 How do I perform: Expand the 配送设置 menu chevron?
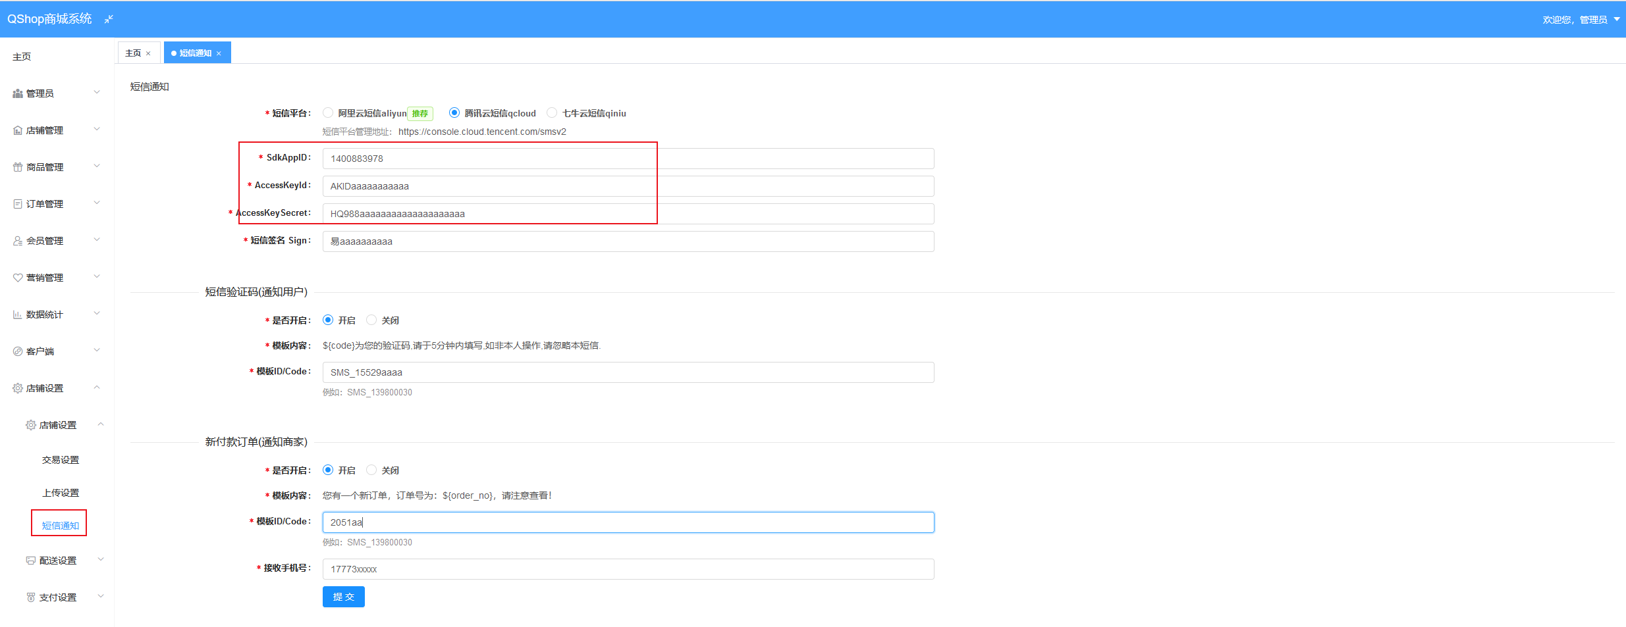click(101, 559)
